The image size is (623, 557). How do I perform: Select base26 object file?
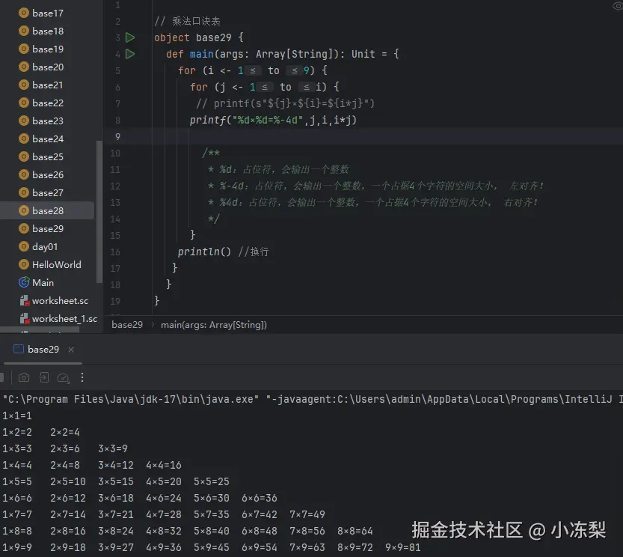pyautogui.click(x=48, y=174)
